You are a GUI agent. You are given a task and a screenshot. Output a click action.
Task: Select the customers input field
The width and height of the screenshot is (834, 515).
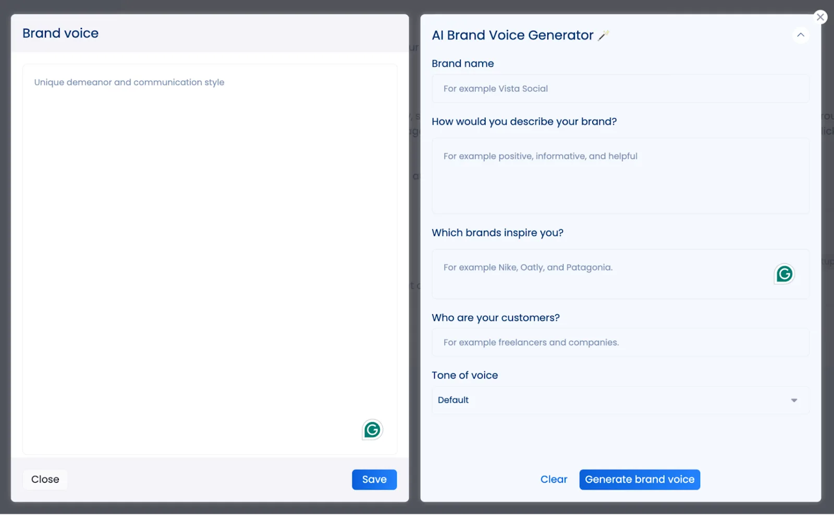(x=620, y=342)
